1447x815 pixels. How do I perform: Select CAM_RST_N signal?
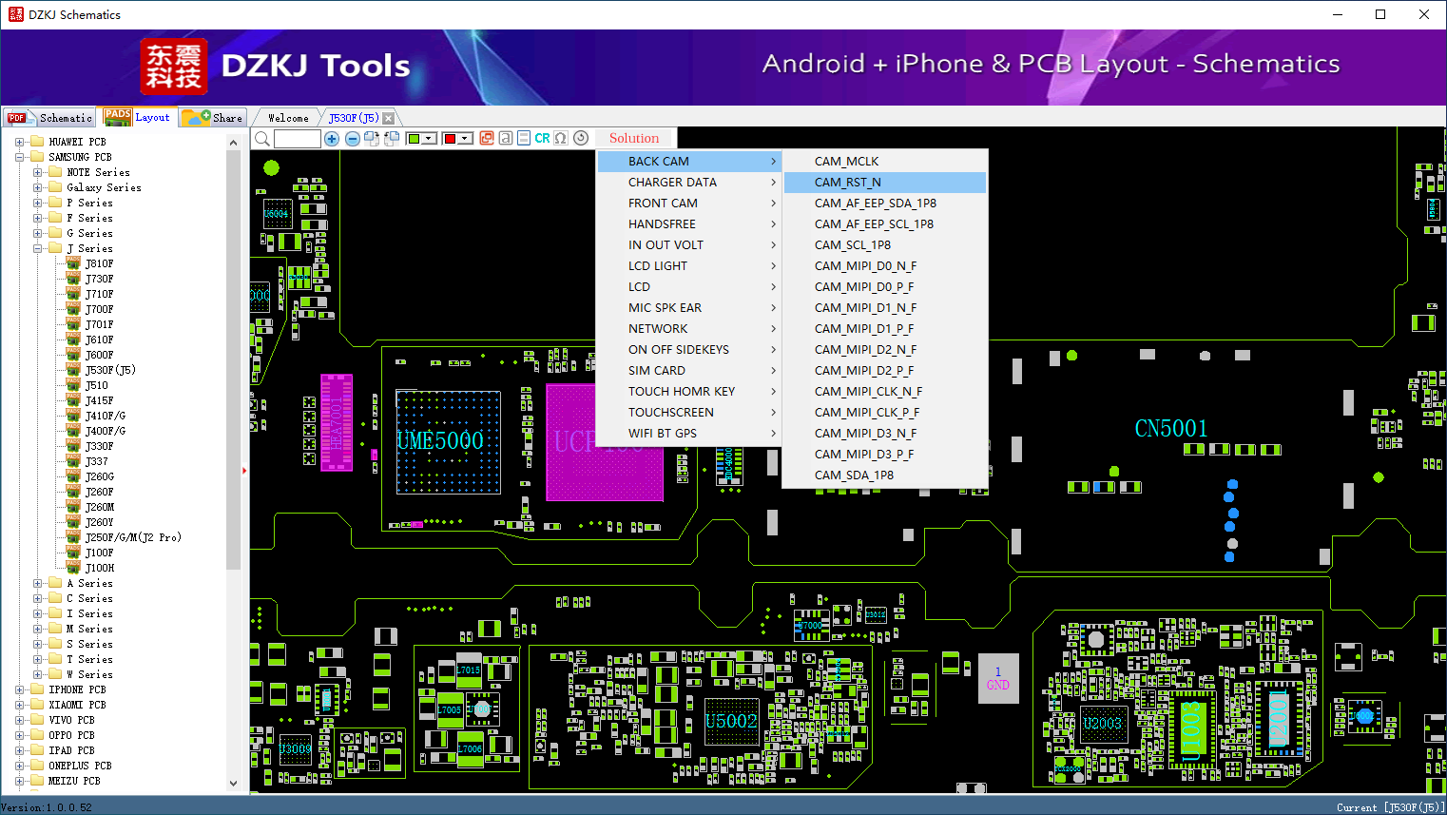pyautogui.click(x=885, y=183)
